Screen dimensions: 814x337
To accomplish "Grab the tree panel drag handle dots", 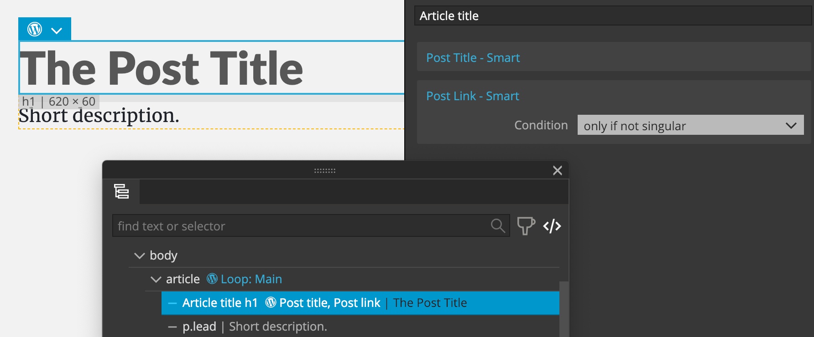I will point(325,171).
